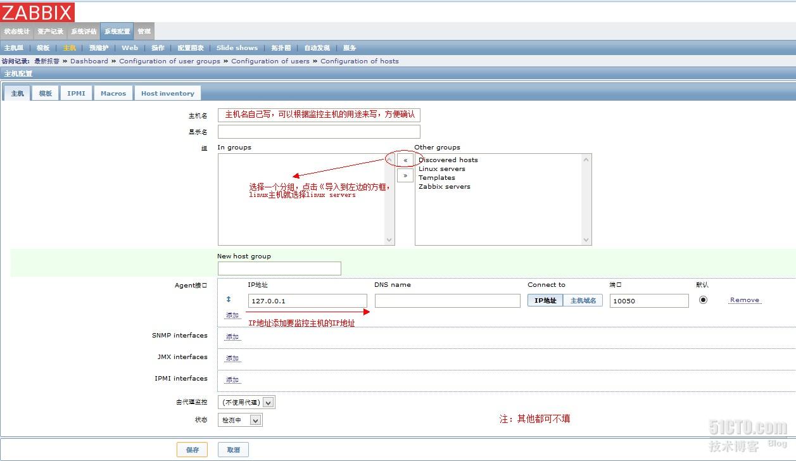This screenshot has width=796, height=461.
Task: Click down arrow of In groups scrollbar
Action: [x=389, y=240]
